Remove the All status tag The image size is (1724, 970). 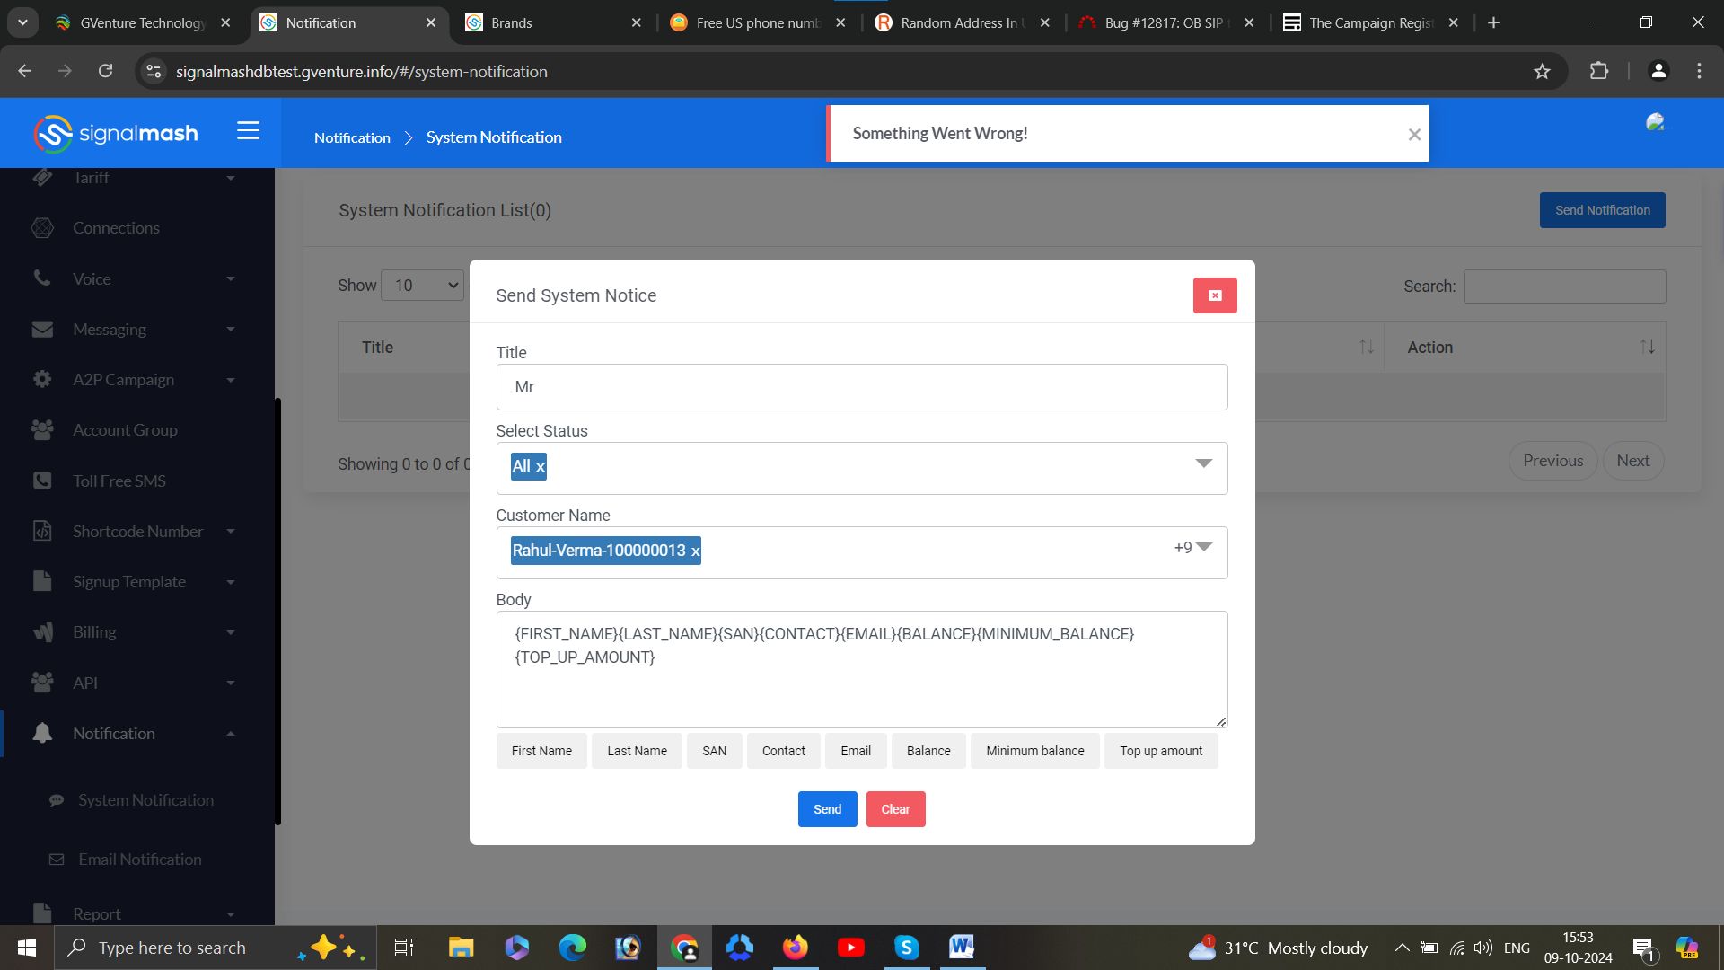[541, 467]
